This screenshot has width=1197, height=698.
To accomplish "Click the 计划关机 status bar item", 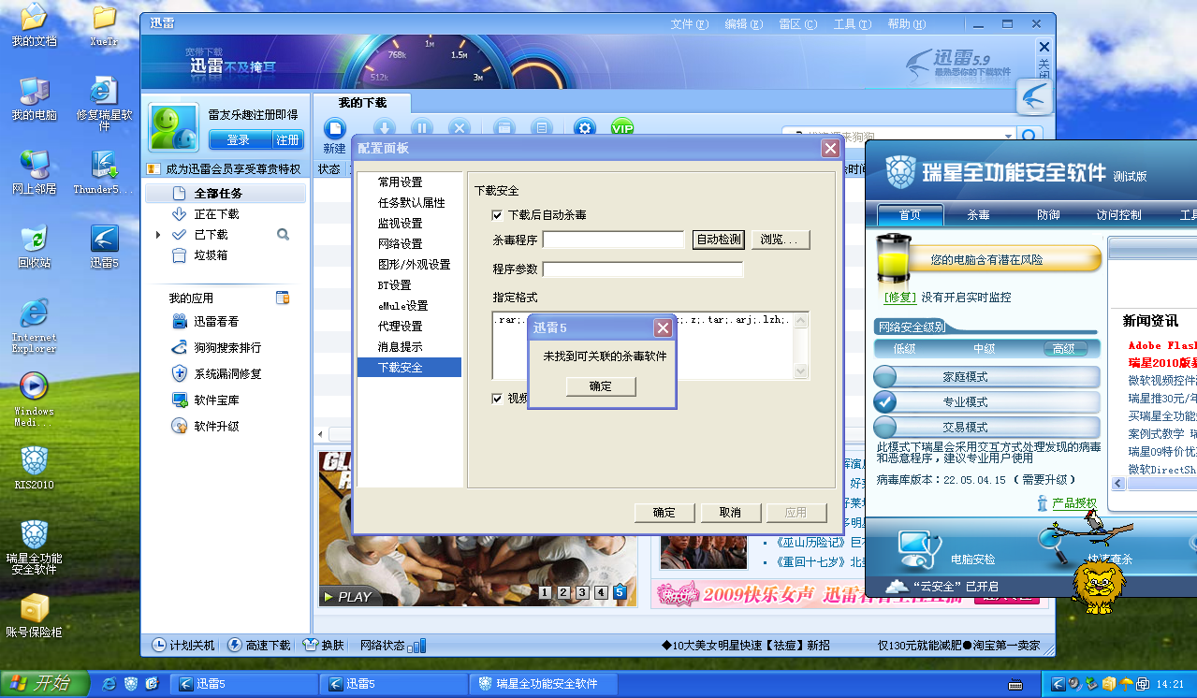I will [183, 646].
